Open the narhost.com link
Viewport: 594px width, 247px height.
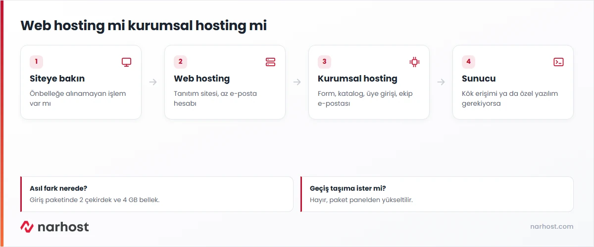coord(551,226)
